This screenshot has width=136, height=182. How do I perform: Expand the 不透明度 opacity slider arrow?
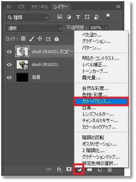(107, 28)
